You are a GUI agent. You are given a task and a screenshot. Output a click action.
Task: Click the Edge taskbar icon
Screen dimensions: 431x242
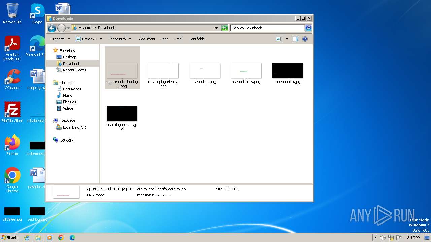point(72,238)
